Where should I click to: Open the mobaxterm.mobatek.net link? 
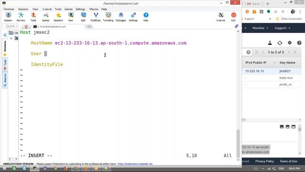pyautogui.click(x=135, y=164)
